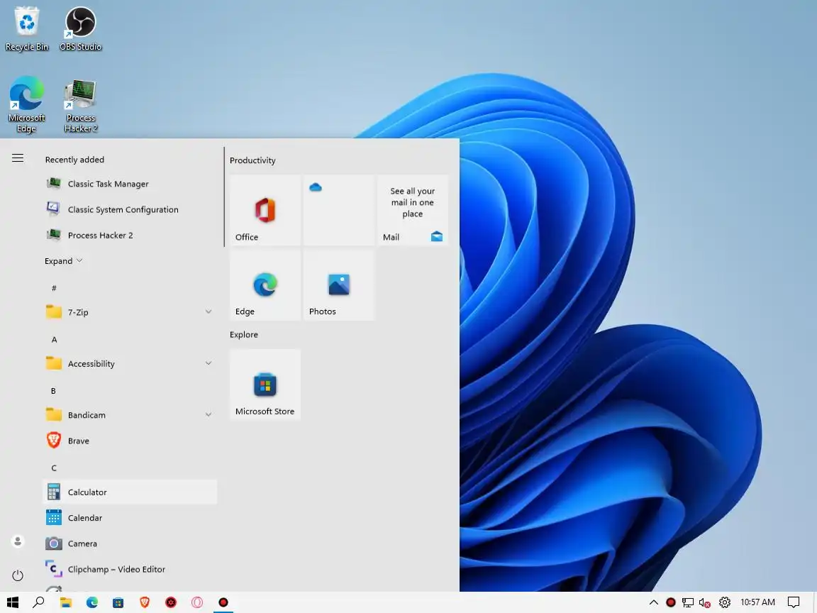The height and width of the screenshot is (613, 817).
Task: Open Microsoft Store from the taskbar
Action: (118, 602)
